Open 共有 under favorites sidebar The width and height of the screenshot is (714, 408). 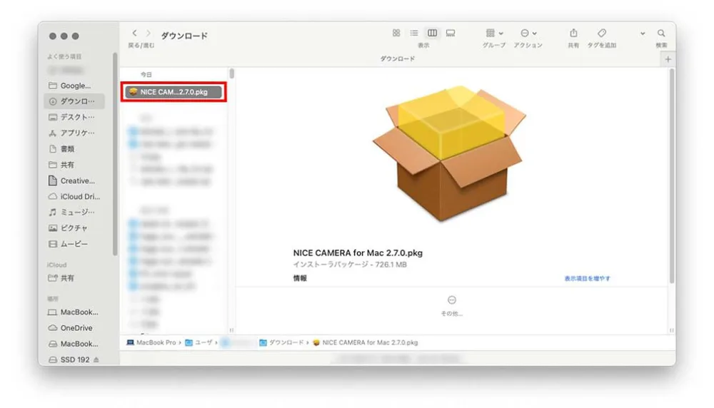point(74,165)
